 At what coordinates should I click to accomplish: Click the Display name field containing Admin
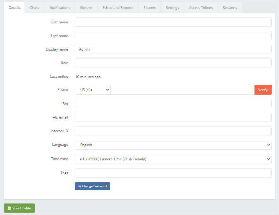(x=173, y=49)
